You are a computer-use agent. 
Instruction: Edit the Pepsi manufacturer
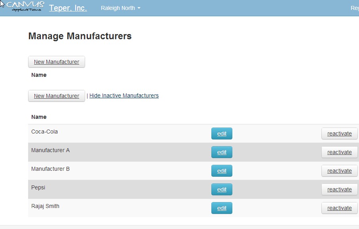(222, 189)
